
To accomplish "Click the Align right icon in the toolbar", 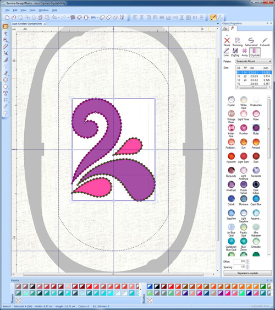I will (x=148, y=18).
